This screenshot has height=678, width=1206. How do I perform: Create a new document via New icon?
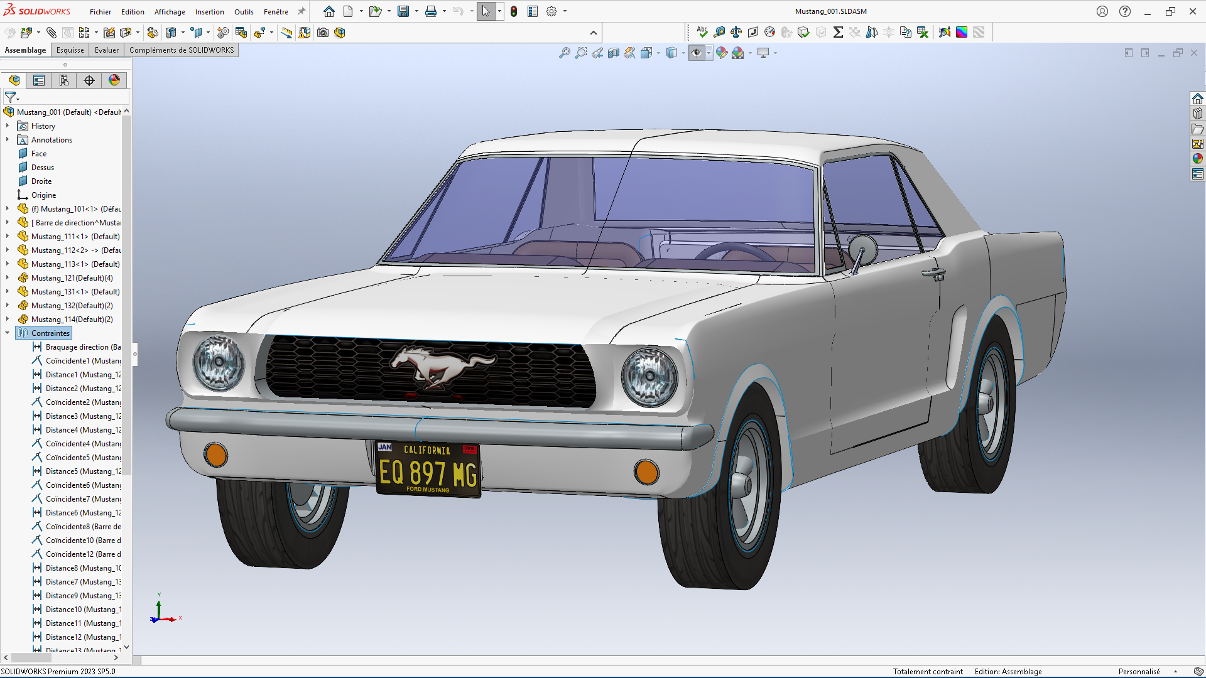[x=348, y=11]
